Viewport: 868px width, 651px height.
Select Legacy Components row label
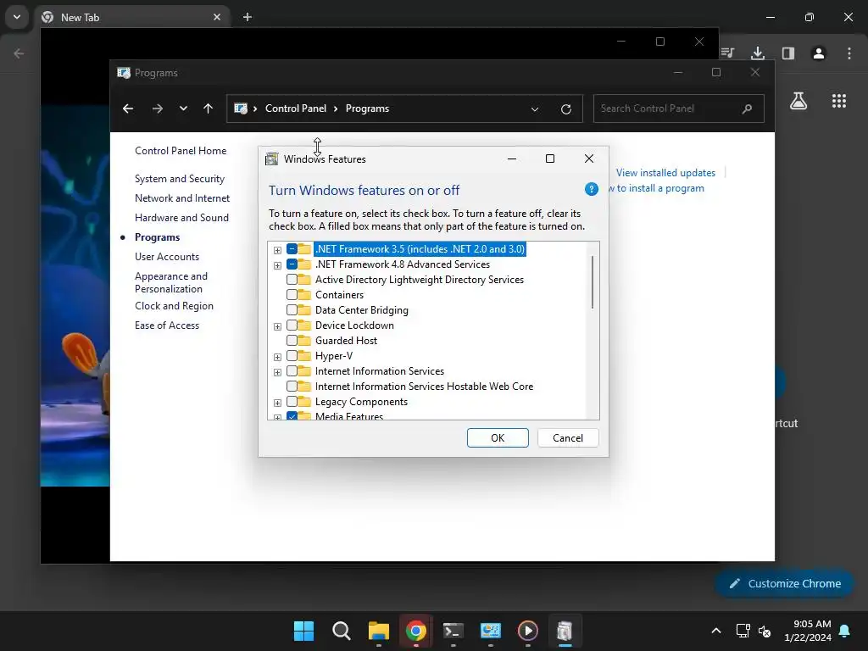361,402
